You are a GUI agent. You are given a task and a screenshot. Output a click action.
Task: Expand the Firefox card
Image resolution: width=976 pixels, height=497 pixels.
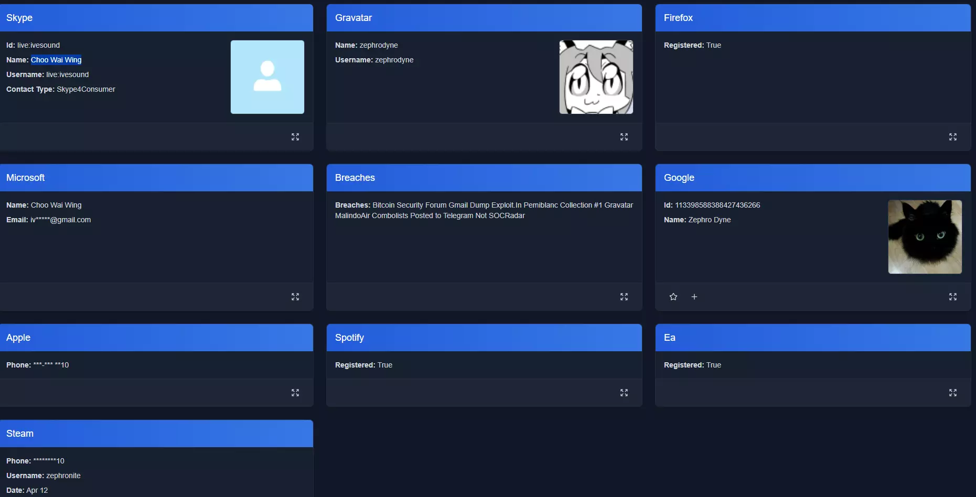953,137
